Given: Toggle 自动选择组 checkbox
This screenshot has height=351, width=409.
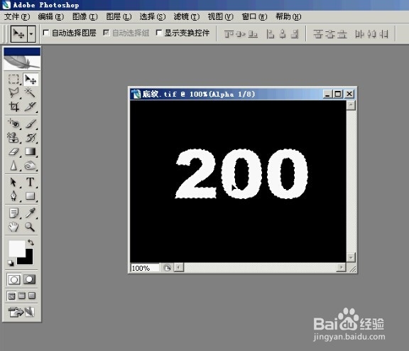Looking at the screenshot, I should click(107, 33).
